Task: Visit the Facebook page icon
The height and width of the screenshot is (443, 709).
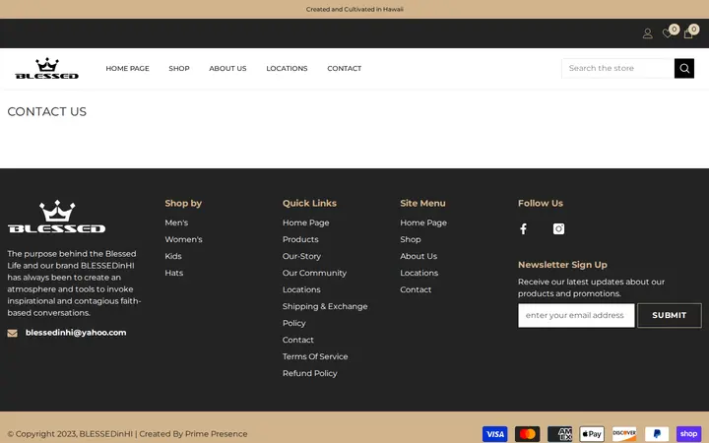Action: tap(523, 228)
